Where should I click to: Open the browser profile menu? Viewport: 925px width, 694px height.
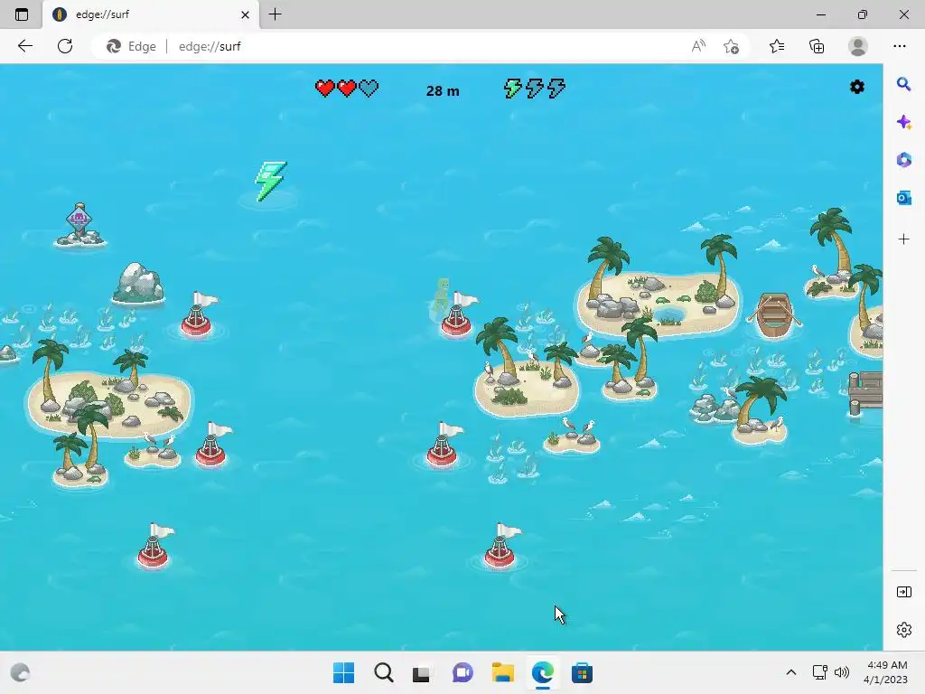(x=857, y=46)
